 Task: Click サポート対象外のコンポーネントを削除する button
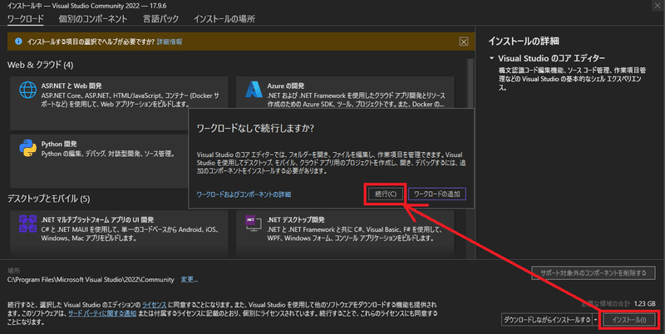[593, 273]
